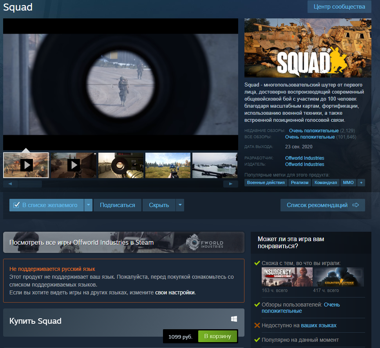
Task: Open 'Список рекомендаций' discovery queue
Action: (x=322, y=205)
